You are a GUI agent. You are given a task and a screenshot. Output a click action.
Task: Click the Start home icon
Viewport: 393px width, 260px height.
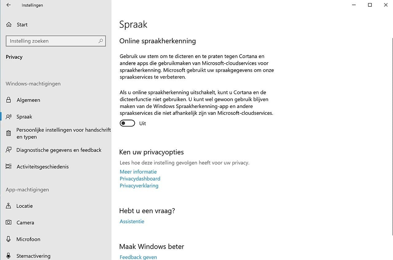click(9, 25)
